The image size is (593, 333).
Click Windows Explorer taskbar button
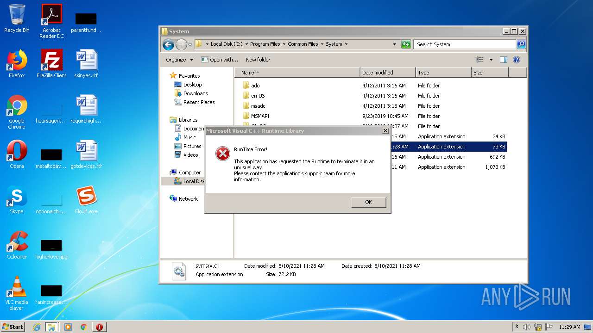pyautogui.click(x=51, y=327)
